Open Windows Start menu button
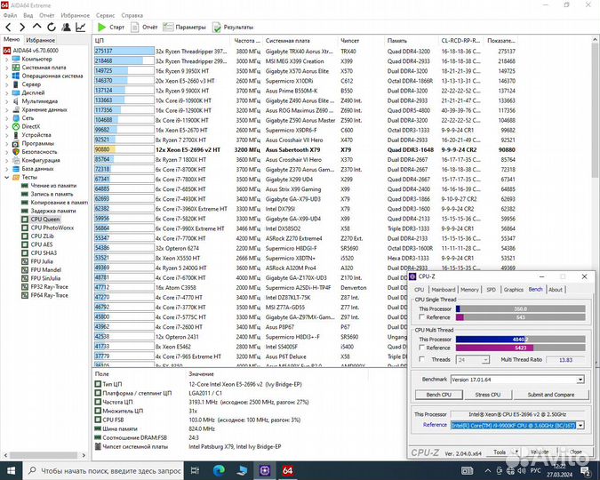Screen dimensions: 600x480 [x=11, y=470]
